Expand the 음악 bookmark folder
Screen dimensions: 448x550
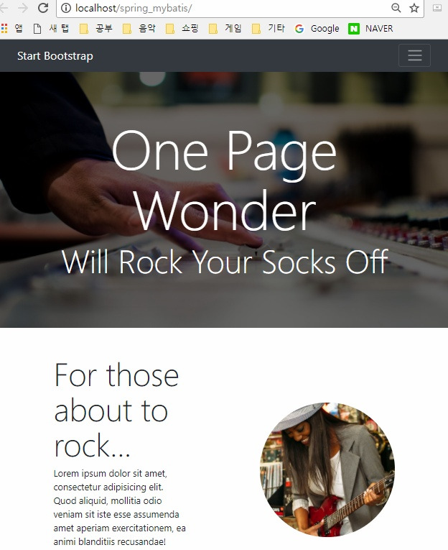[139, 29]
